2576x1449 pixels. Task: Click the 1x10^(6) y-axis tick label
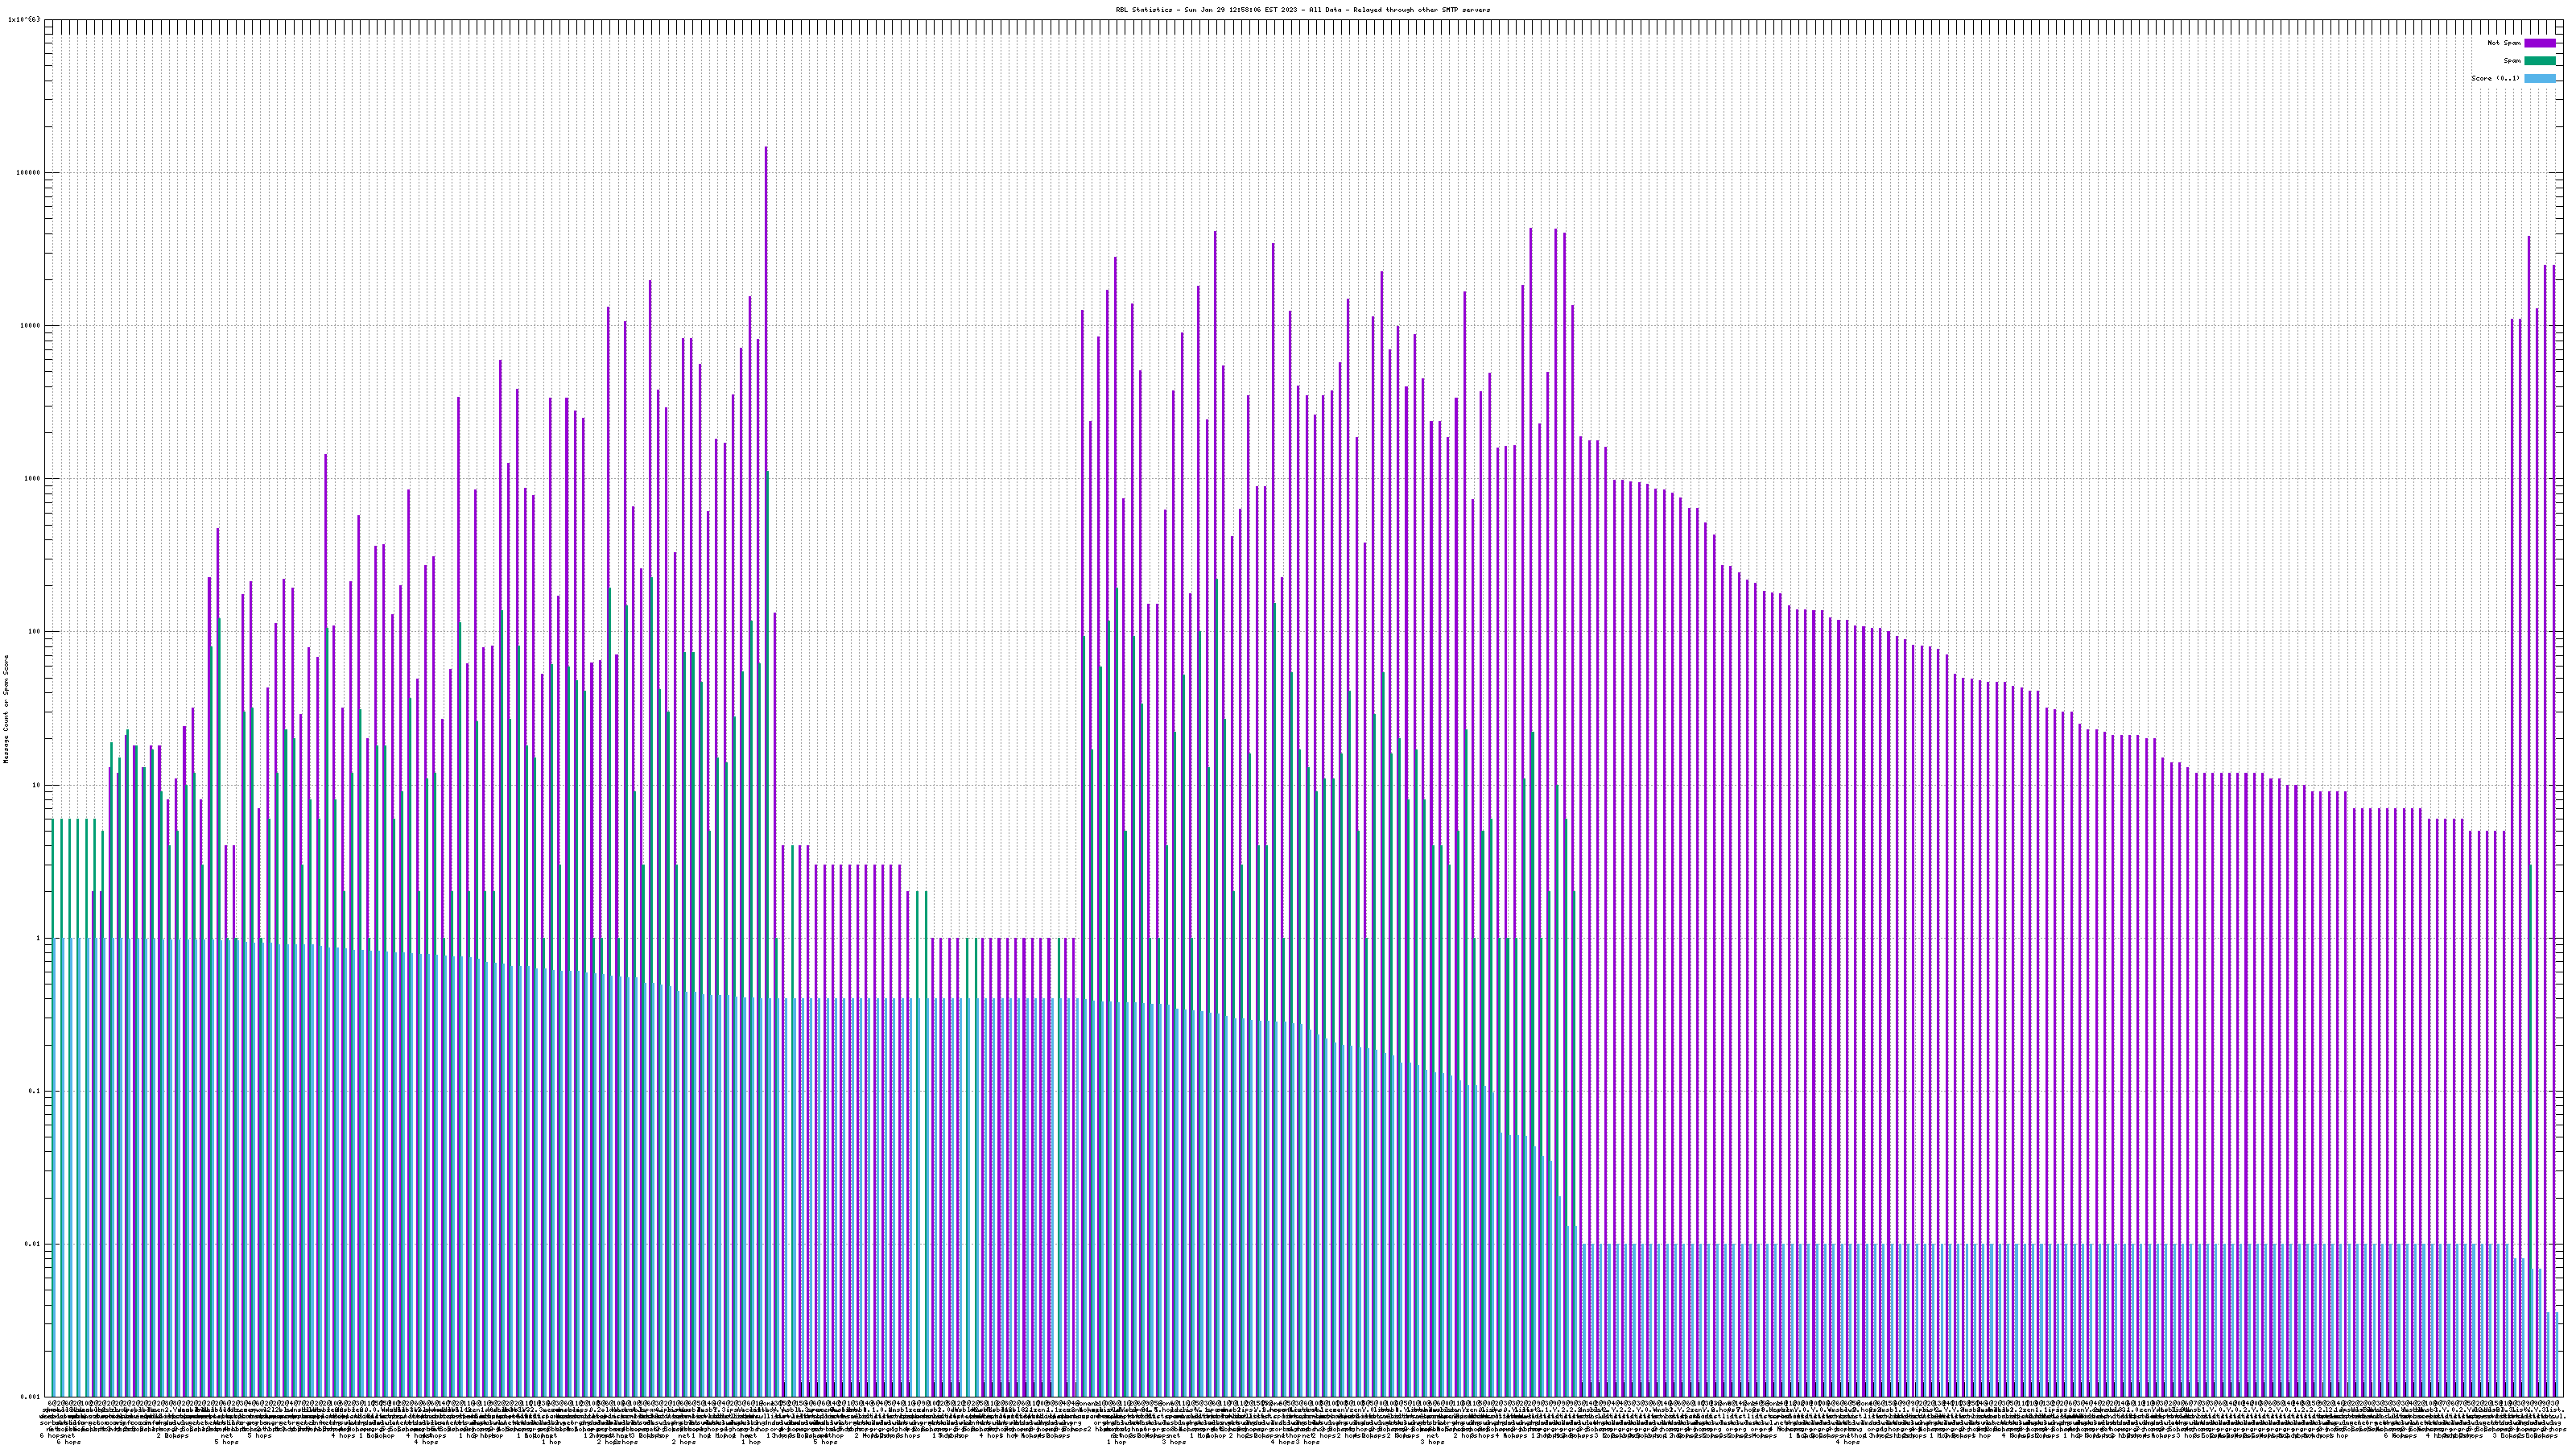[x=24, y=19]
